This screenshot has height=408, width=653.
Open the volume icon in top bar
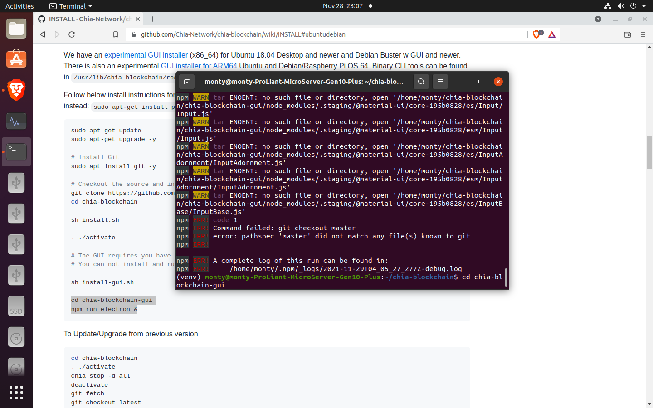click(x=621, y=6)
